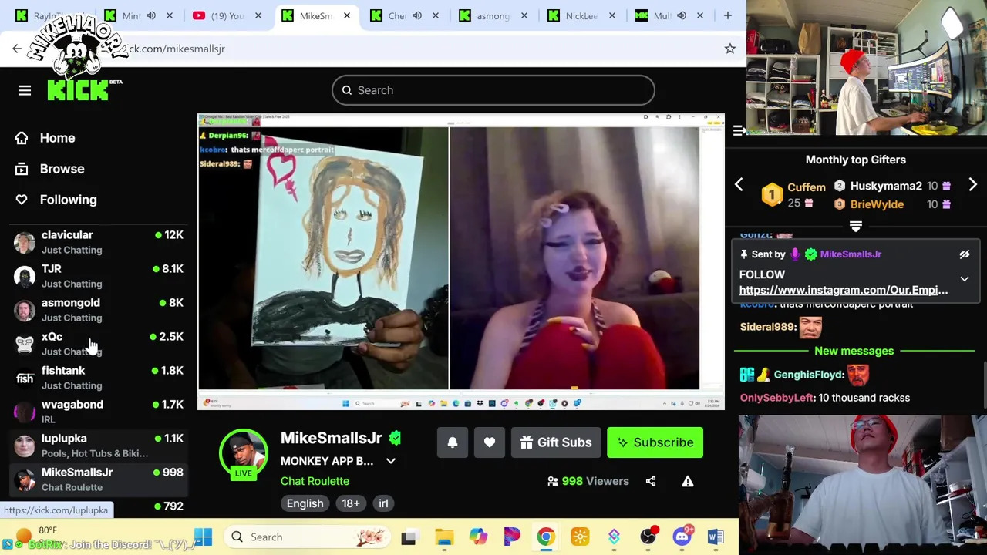This screenshot has width=987, height=555.
Task: Mute the Mult tab audio
Action: 682,15
